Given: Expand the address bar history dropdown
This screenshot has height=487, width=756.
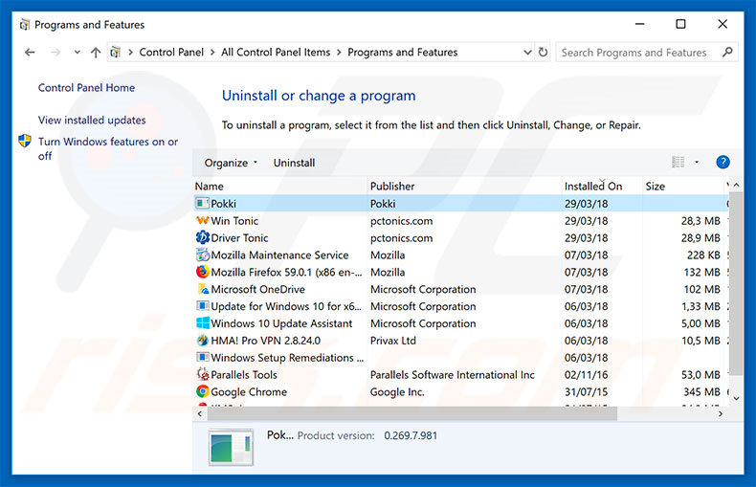Looking at the screenshot, I should tap(527, 52).
